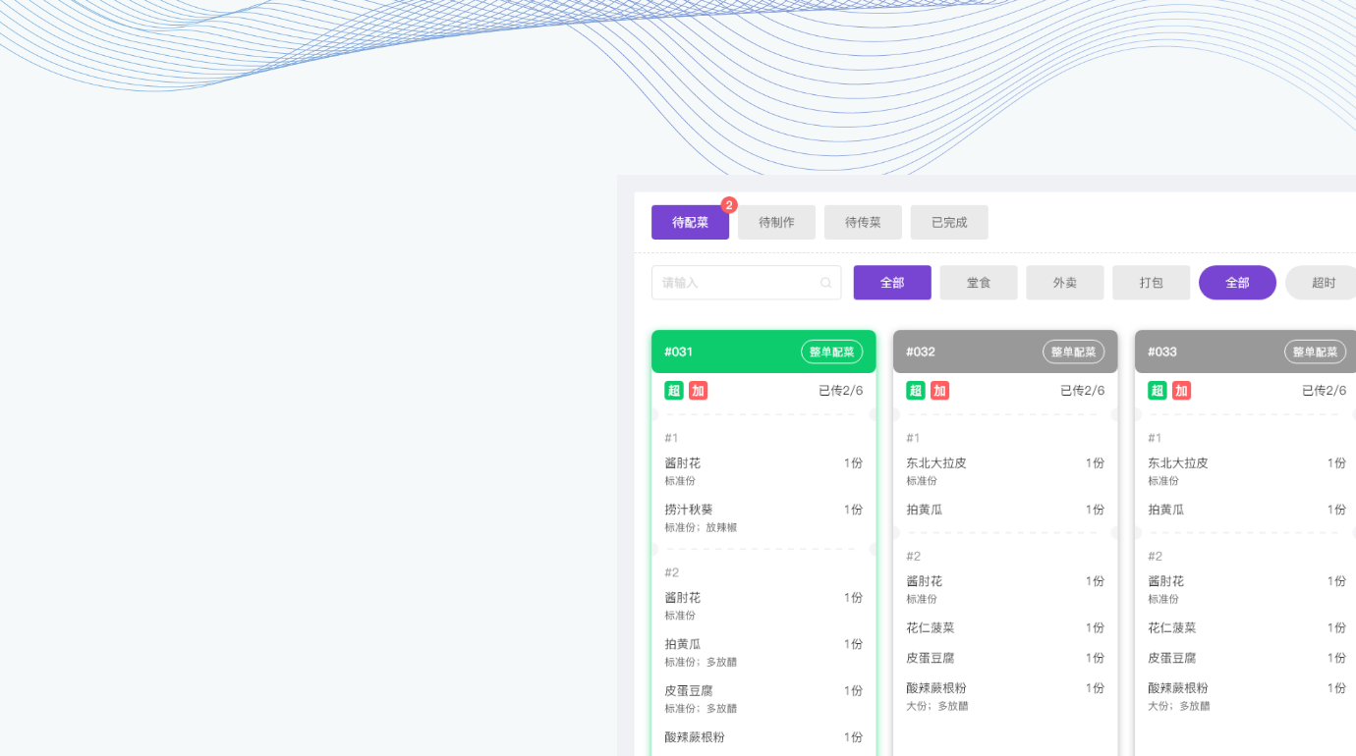Click the red 加 tag on order #032
The height and width of the screenshot is (756, 1356).
click(939, 391)
